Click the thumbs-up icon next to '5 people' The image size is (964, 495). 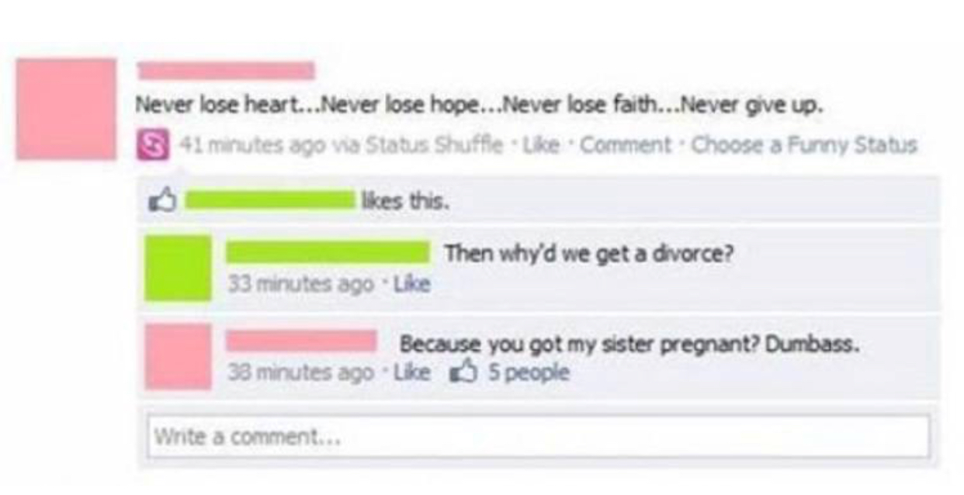point(463,372)
